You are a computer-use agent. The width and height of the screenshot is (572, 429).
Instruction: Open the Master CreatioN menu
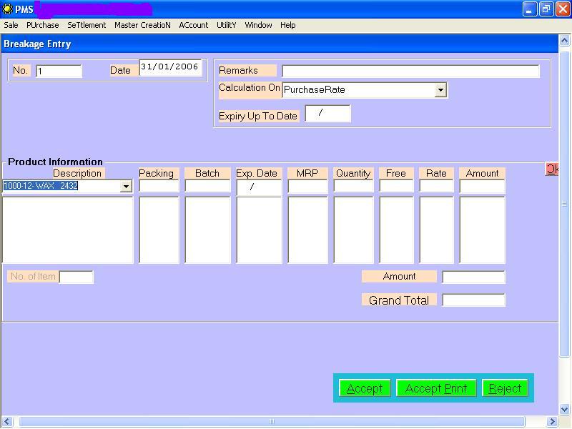point(142,25)
